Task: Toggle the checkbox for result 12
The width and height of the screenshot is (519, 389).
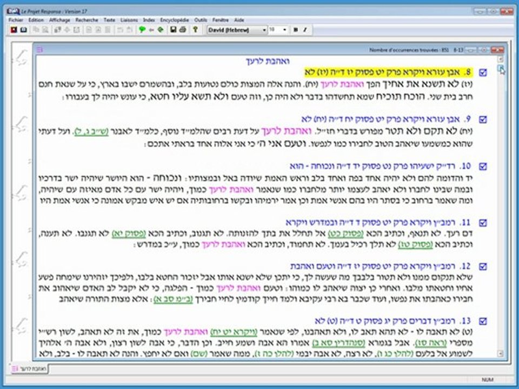Action: pos(483,266)
